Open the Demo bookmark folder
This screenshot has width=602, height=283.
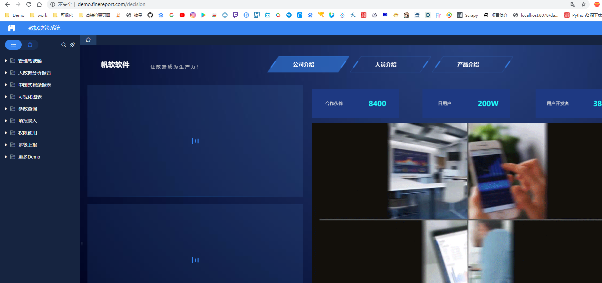pyautogui.click(x=15, y=15)
